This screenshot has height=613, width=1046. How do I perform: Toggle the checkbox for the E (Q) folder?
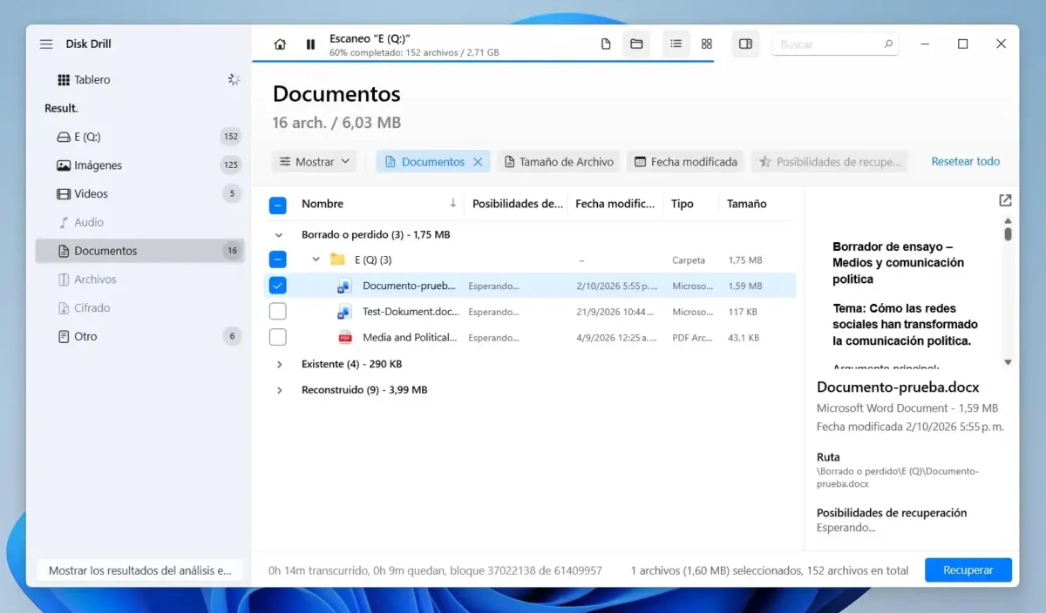(x=277, y=259)
